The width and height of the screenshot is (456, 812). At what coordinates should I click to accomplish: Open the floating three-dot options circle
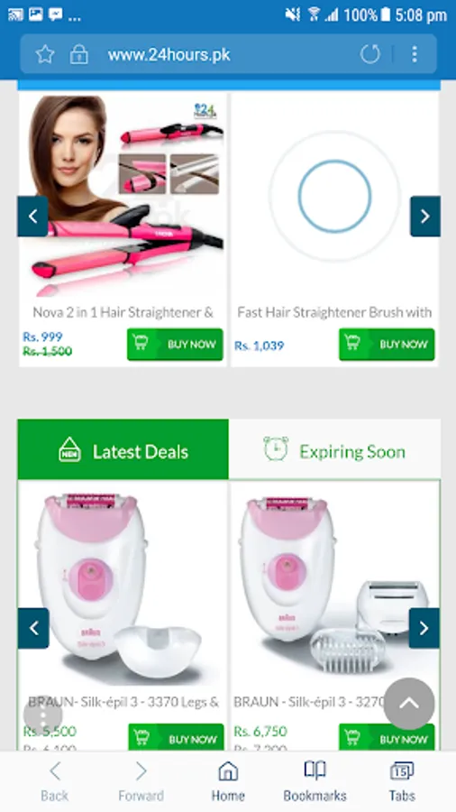(x=43, y=715)
